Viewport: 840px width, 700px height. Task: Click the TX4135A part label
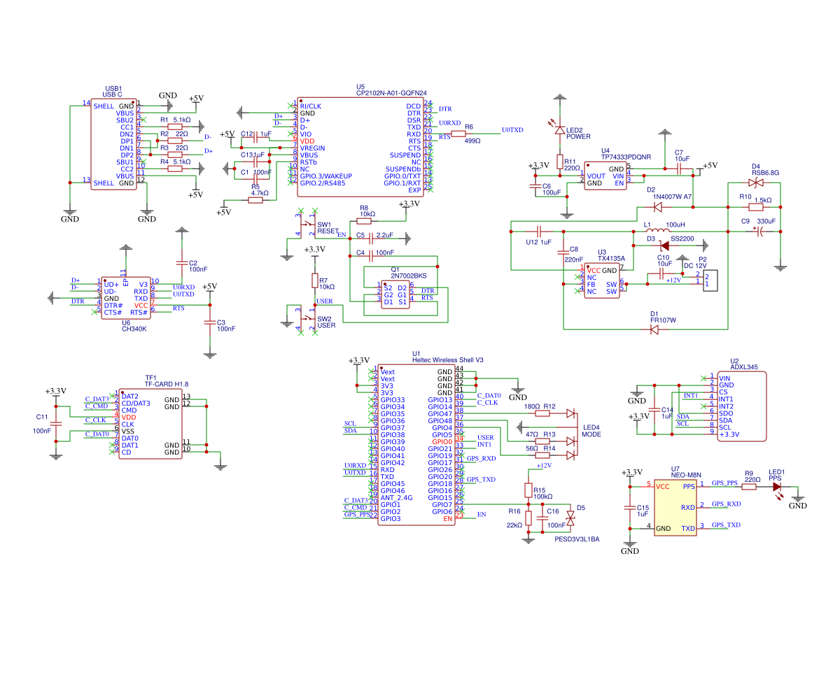[612, 259]
